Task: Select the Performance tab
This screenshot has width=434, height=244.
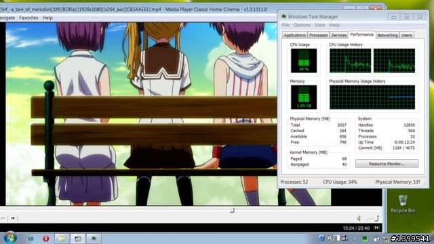Action: (361, 35)
